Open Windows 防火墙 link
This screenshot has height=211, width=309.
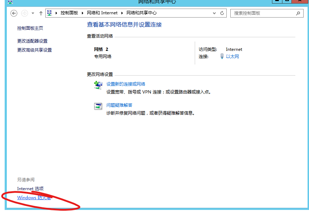[34, 198]
